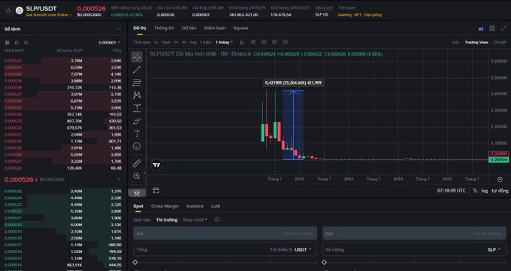Viewport: 511px width, 271px height.
Task: Open the emoji icons tool
Action: (137, 146)
